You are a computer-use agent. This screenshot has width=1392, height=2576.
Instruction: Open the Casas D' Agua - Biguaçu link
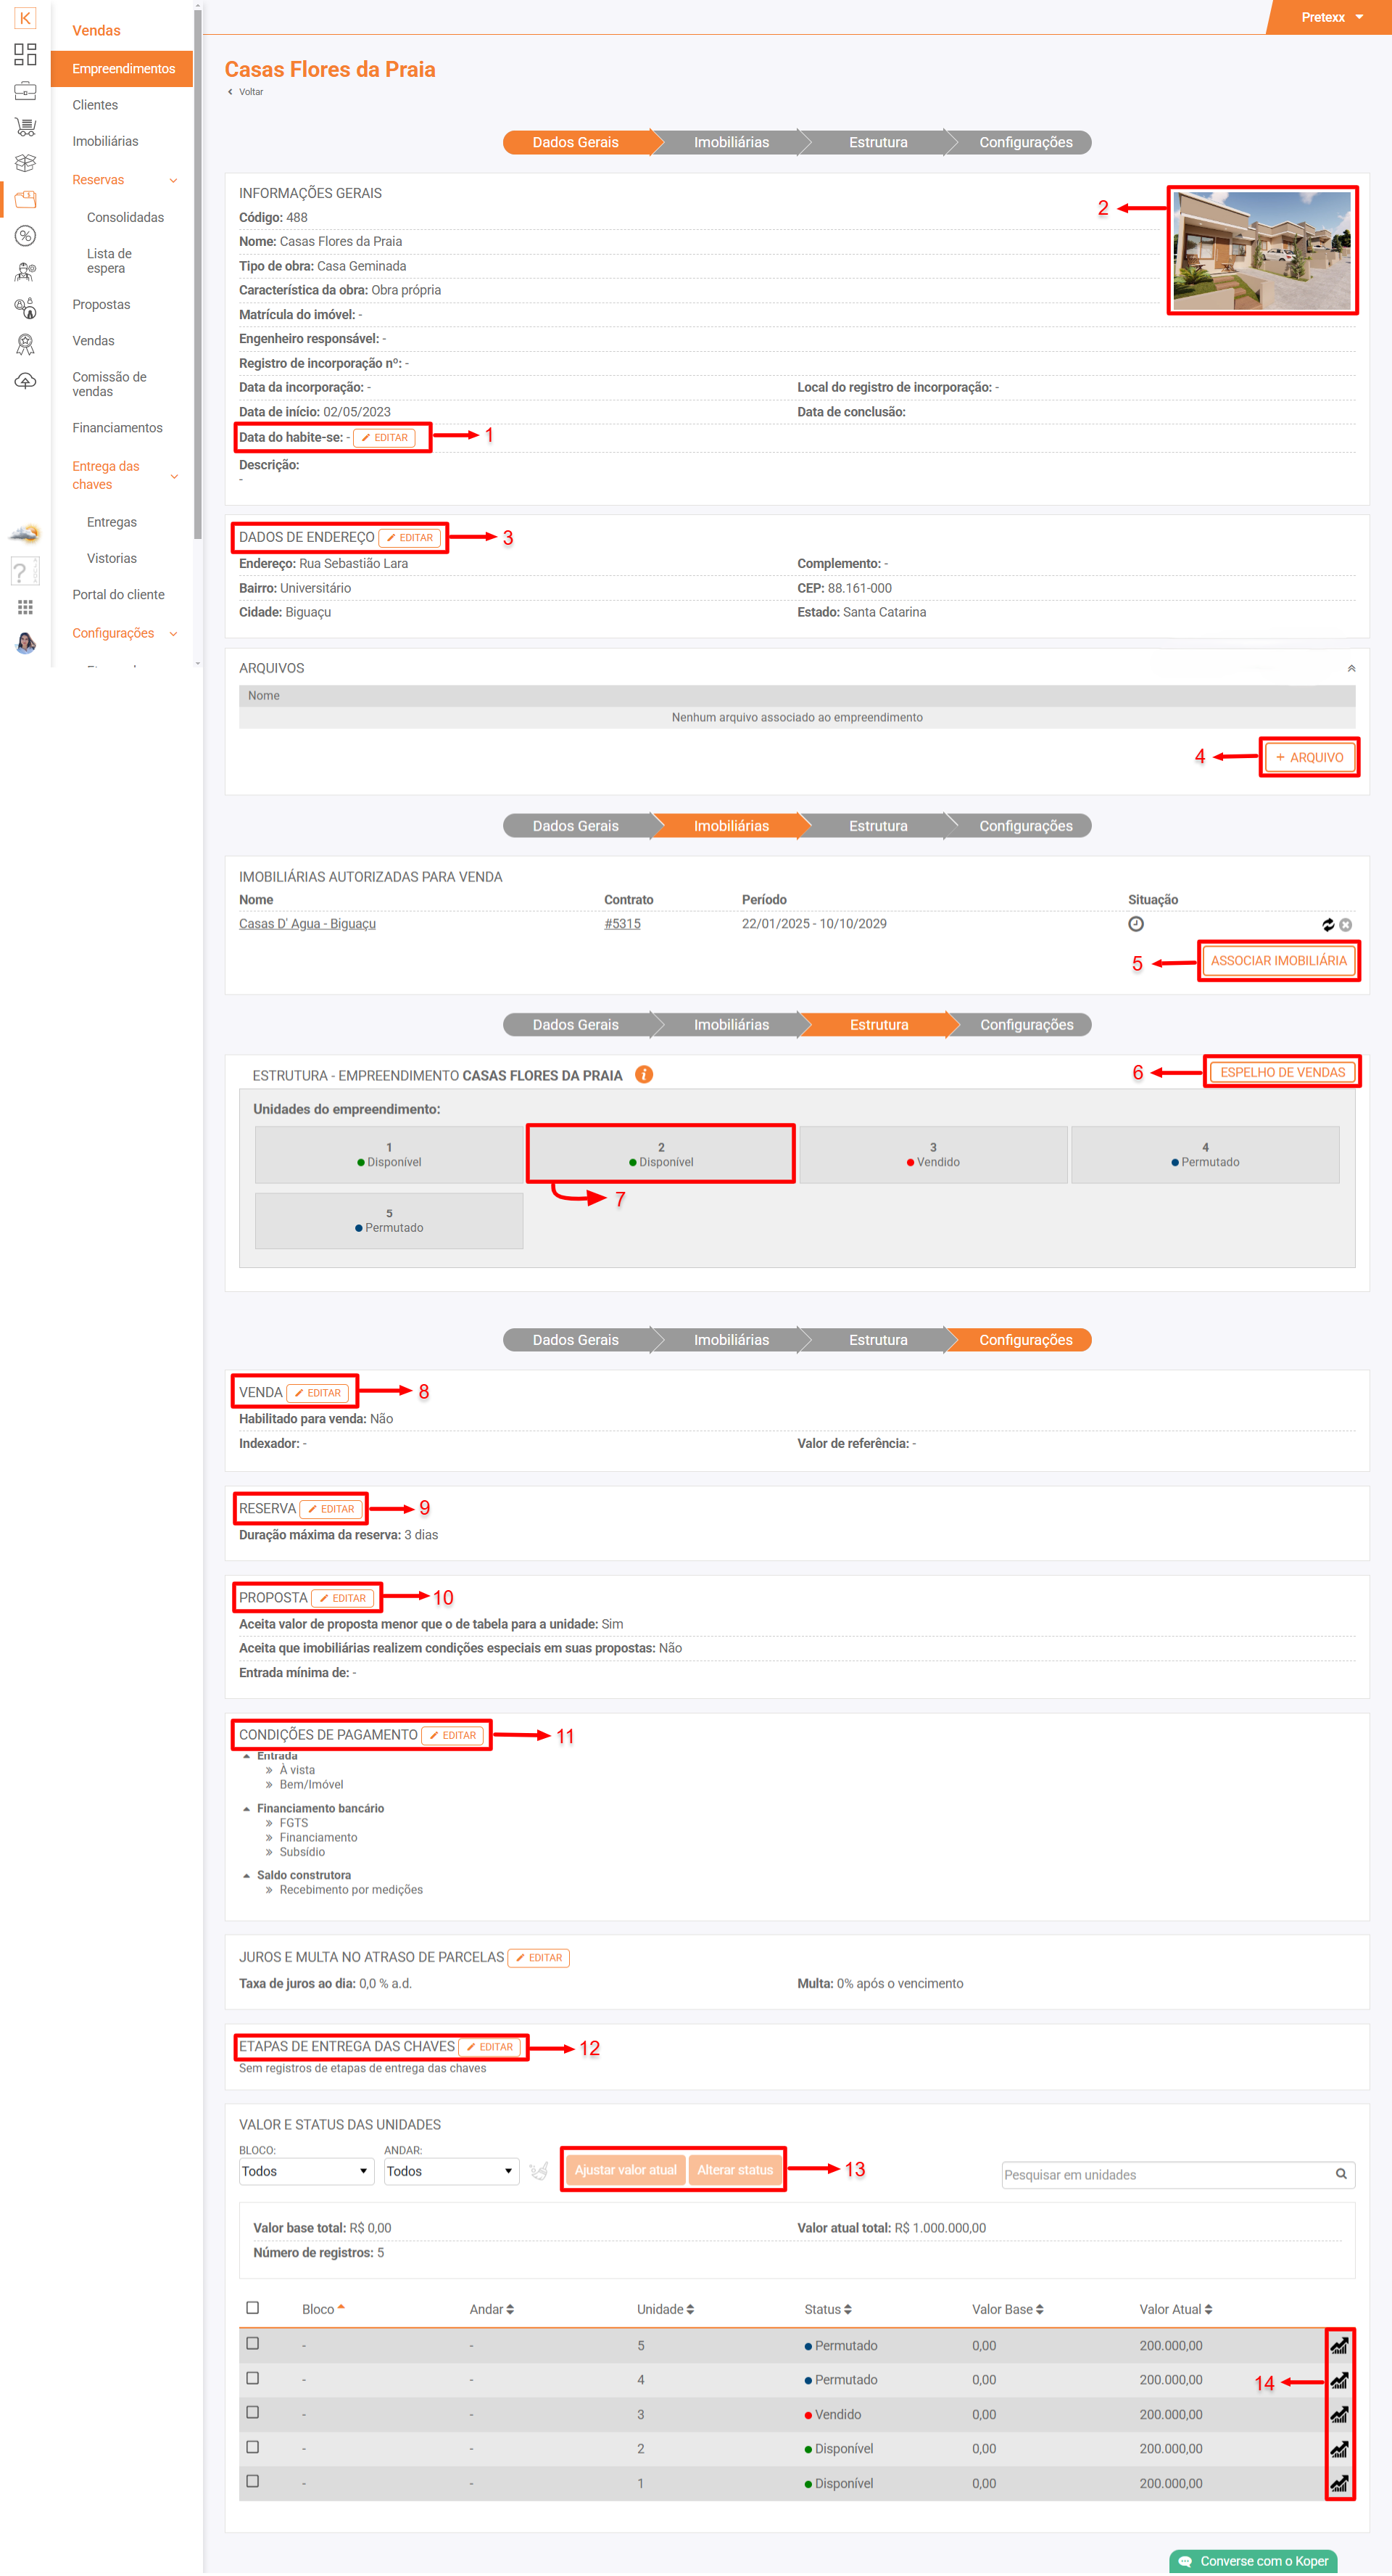[x=307, y=924]
